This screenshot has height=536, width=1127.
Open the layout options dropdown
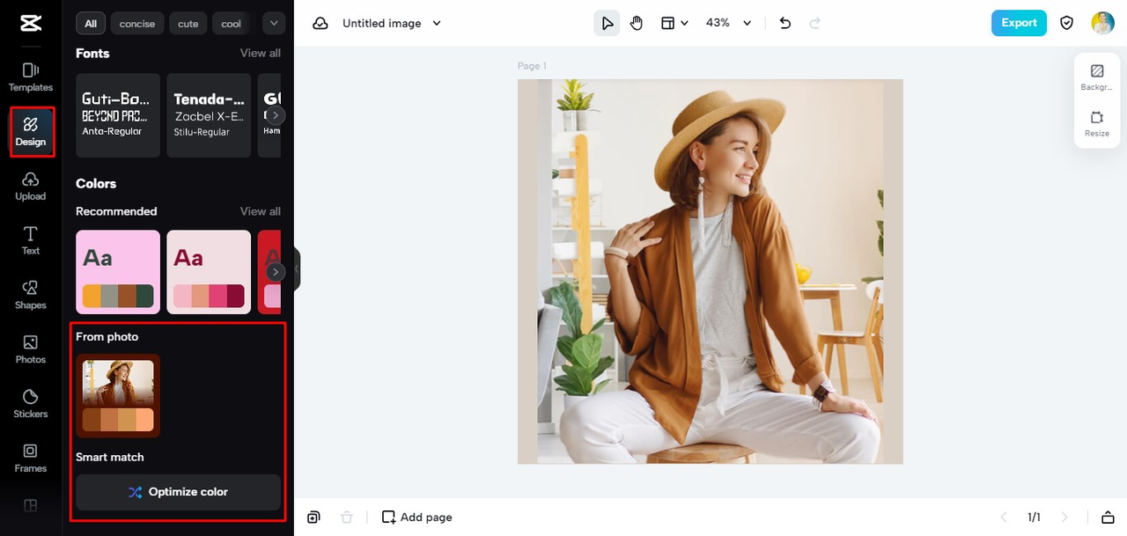[x=674, y=23]
